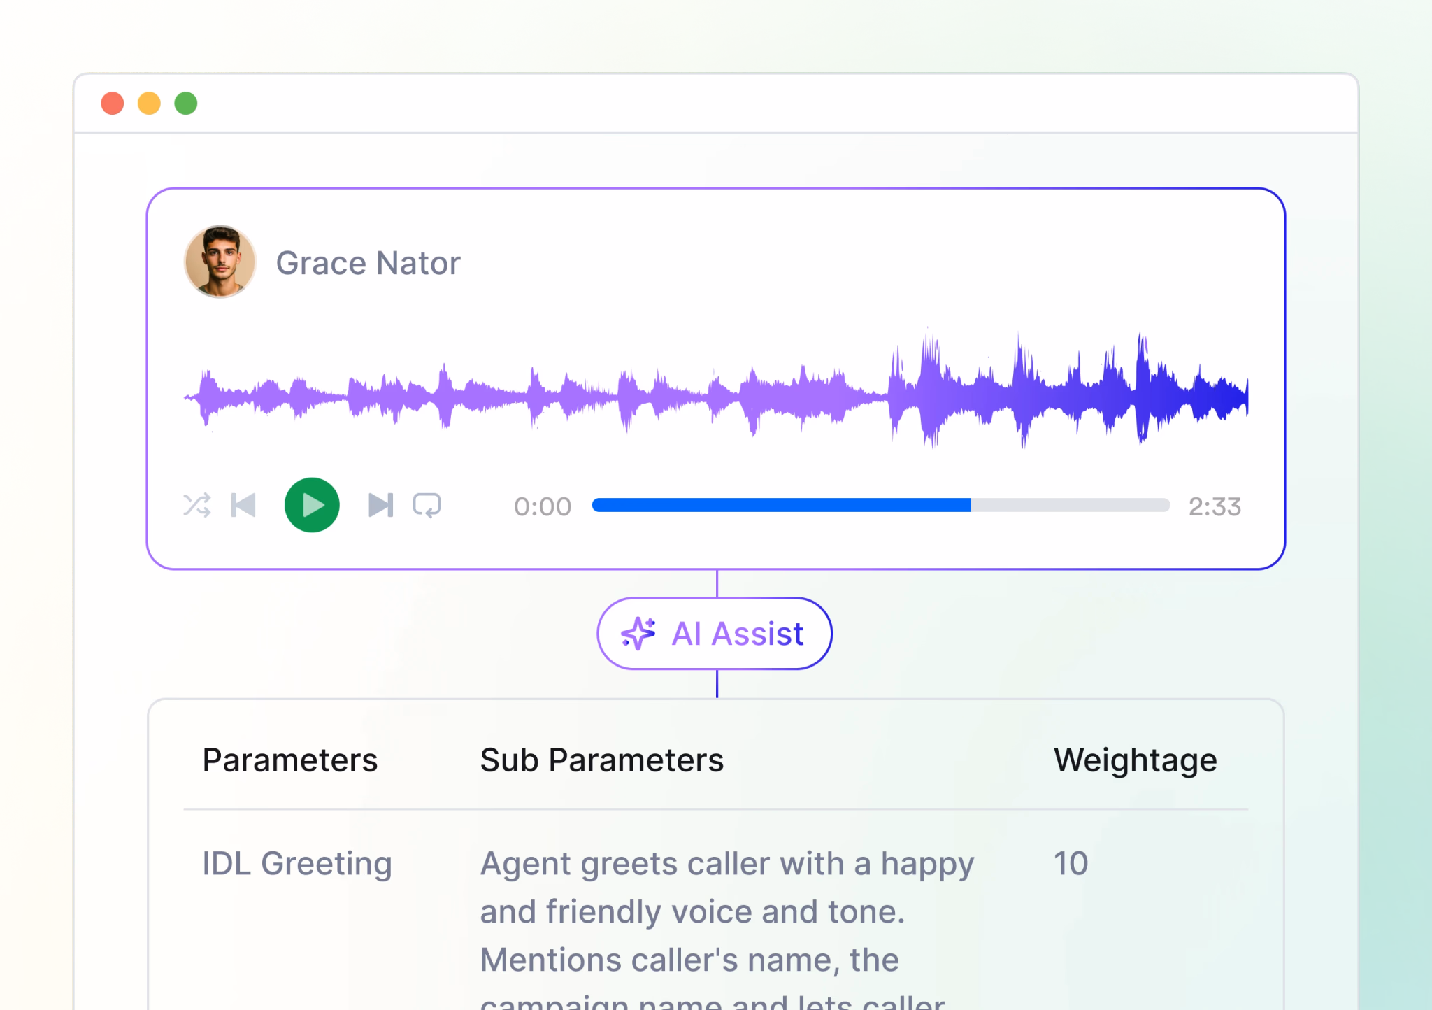Click the sparkle icon in AI Assist
The width and height of the screenshot is (1432, 1010).
coord(638,634)
